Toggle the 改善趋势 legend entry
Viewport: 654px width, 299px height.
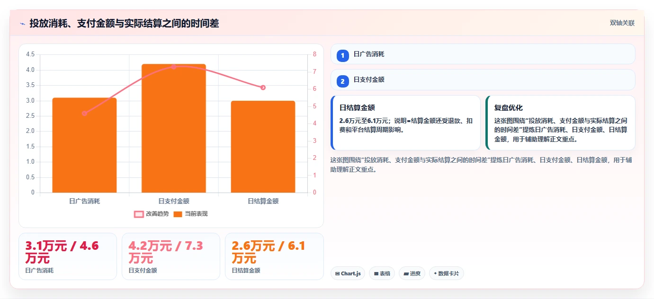point(152,214)
